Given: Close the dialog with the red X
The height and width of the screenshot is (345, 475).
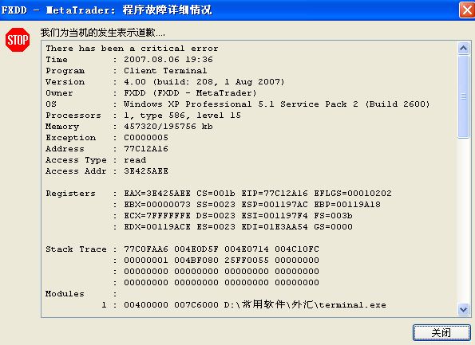Looking at the screenshot, I should coord(467,10).
